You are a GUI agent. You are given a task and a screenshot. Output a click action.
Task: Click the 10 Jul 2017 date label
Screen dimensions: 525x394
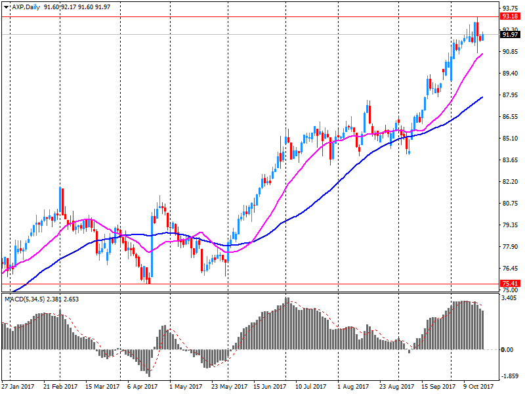(x=310, y=387)
